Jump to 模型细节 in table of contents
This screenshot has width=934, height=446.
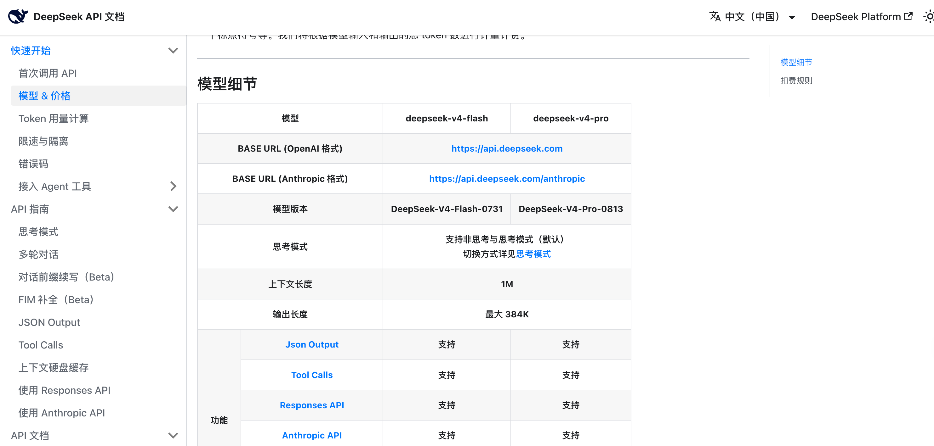tap(796, 62)
